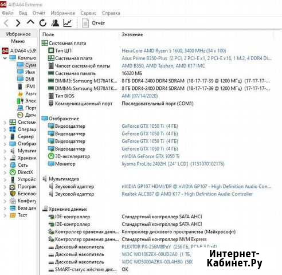
Task: Open the nVIDIA GeForce GTX 1050 Ti link
Action: click(x=151, y=156)
